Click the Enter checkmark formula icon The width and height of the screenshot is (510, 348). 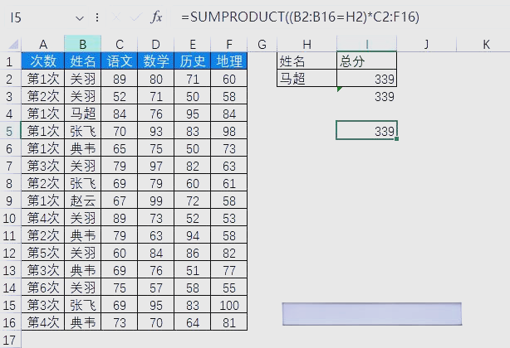pos(135,17)
